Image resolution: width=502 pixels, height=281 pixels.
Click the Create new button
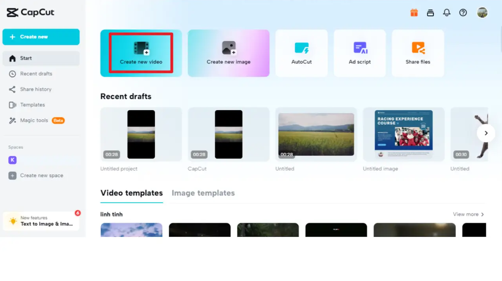point(41,37)
